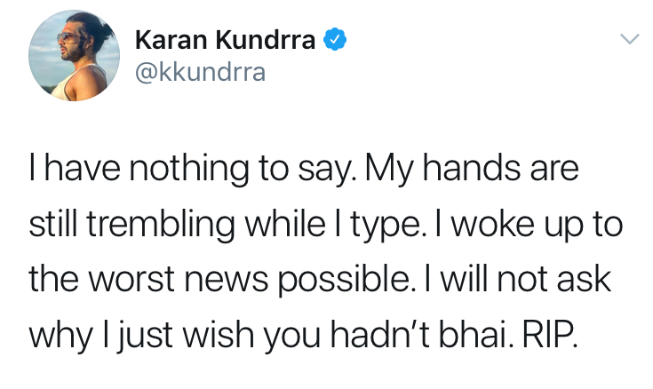The height and width of the screenshot is (389, 653).
Task: Click the tweet text body
Action: click(x=326, y=252)
